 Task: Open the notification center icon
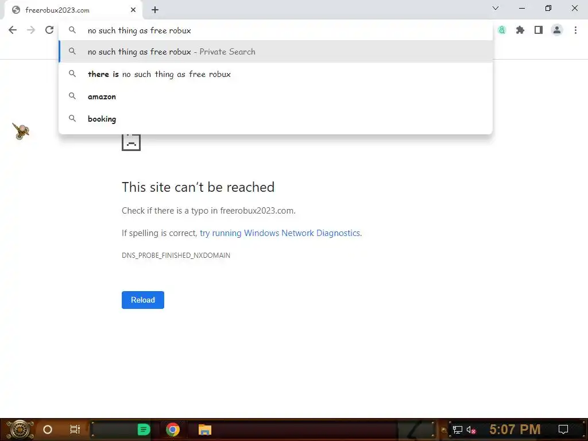(563, 430)
